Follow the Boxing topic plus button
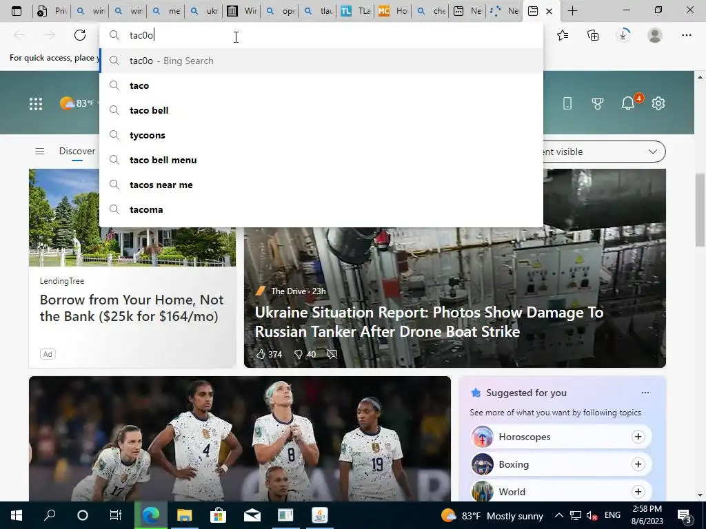The width and height of the screenshot is (706, 529). click(x=638, y=464)
